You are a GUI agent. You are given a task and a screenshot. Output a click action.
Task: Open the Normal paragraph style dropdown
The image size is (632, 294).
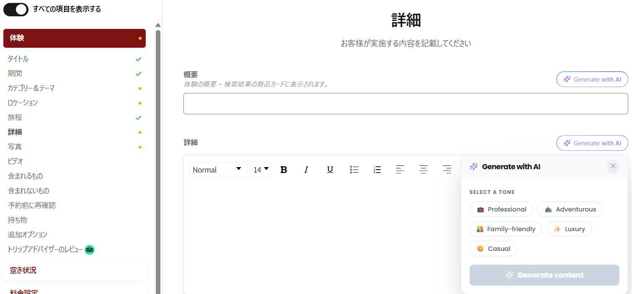[218, 170]
